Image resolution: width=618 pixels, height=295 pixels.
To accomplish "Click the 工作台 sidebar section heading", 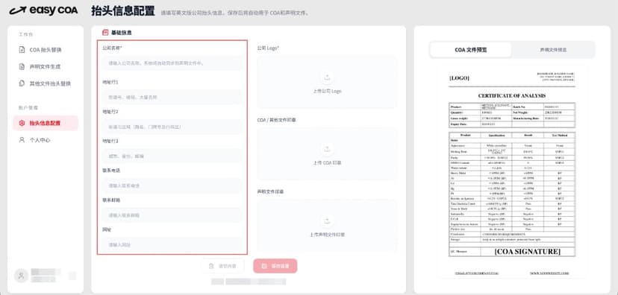I will pos(25,34).
